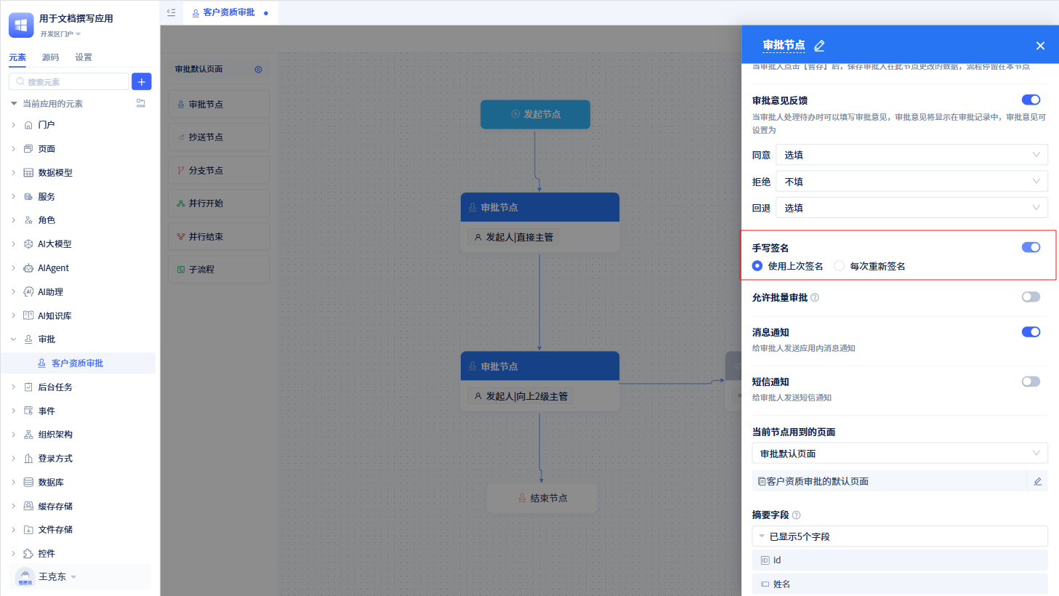The image size is (1059, 596).
Task: Expand the 服务 tree node
Action: click(13, 197)
